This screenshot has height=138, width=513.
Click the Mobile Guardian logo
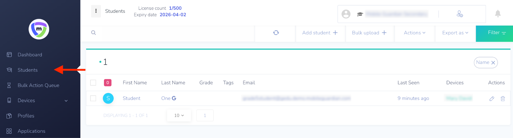pos(39,29)
